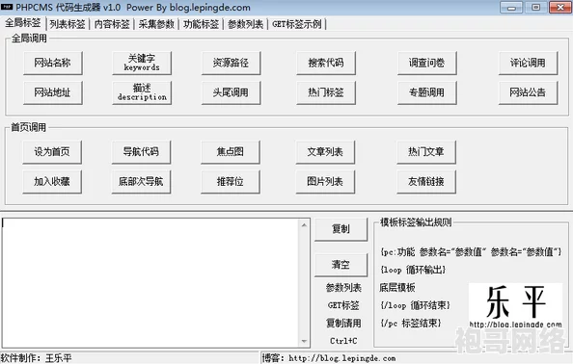Copy output with the 复制 button
The width and height of the screenshot is (573, 364).
click(x=341, y=229)
